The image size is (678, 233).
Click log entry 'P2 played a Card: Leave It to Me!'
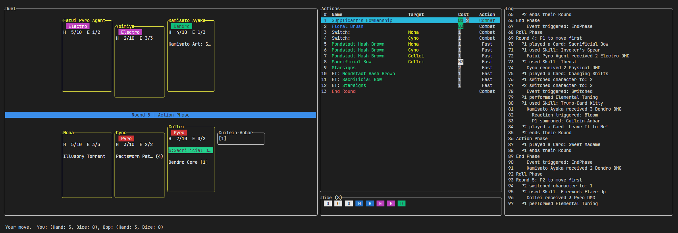coord(565,127)
